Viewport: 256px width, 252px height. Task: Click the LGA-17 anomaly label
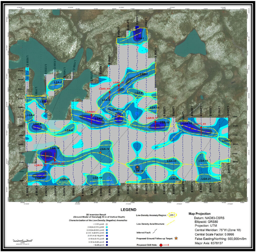tap(40, 178)
